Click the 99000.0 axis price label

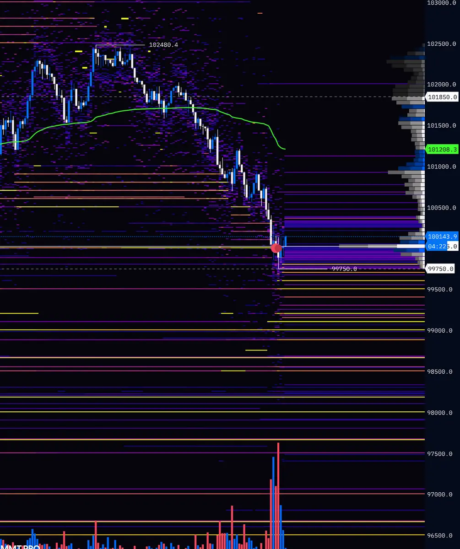coord(440,330)
